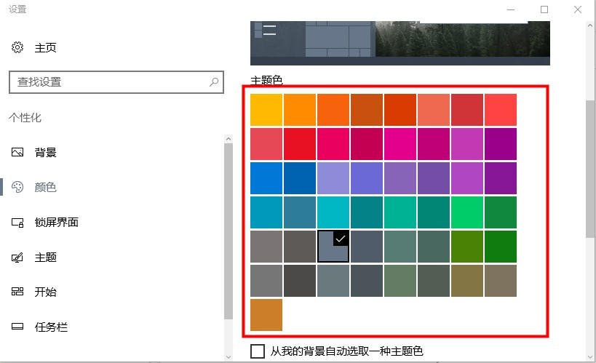The image size is (596, 363).
Task: Select the currently checked slate gray swatch
Action: pos(333,247)
